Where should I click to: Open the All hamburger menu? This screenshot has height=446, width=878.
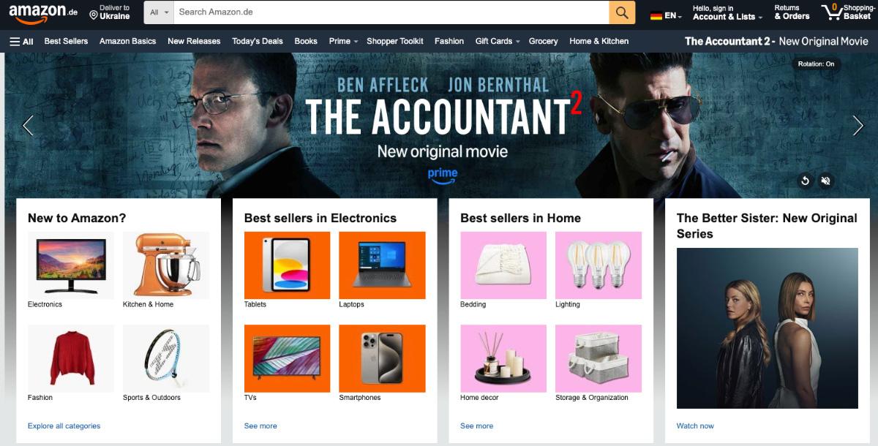pos(21,42)
